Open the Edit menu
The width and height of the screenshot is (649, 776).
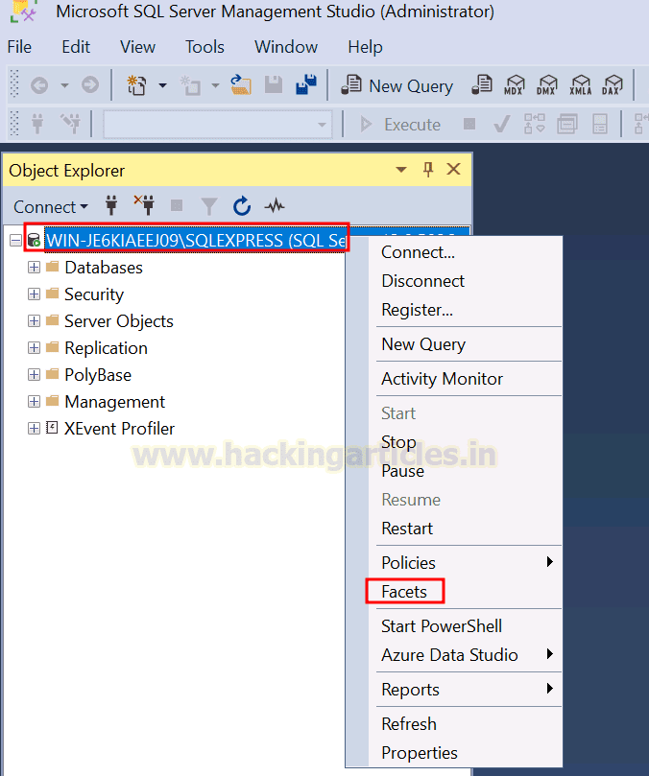pyautogui.click(x=76, y=47)
